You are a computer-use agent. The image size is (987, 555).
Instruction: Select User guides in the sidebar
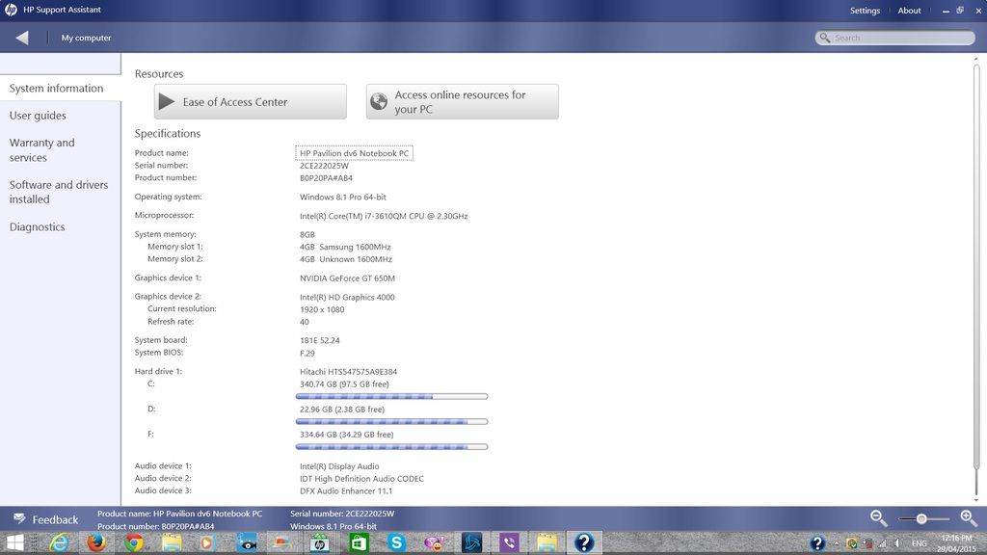pos(38,116)
